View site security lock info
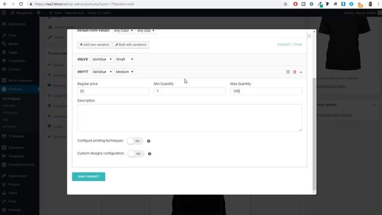This screenshot has height=215, width=382. [30, 4]
